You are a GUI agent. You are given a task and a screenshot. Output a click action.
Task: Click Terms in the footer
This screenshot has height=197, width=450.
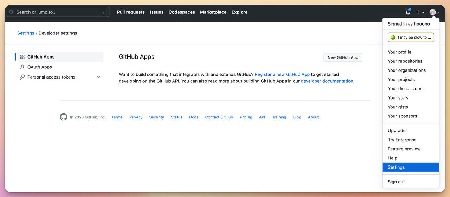(x=117, y=117)
